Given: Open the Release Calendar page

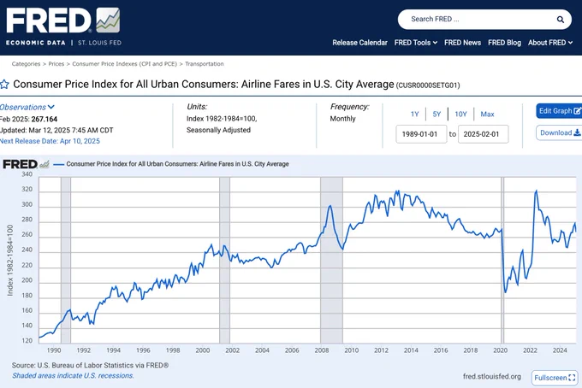Looking at the screenshot, I should (x=359, y=43).
